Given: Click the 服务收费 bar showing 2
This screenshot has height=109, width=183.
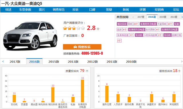Looking at the screenshot, I should (x=129, y=100).
